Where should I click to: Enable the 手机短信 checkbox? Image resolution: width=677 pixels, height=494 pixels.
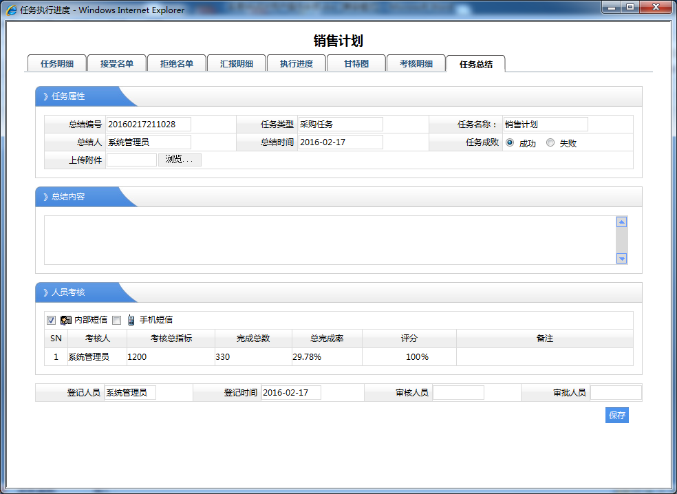[x=116, y=320]
